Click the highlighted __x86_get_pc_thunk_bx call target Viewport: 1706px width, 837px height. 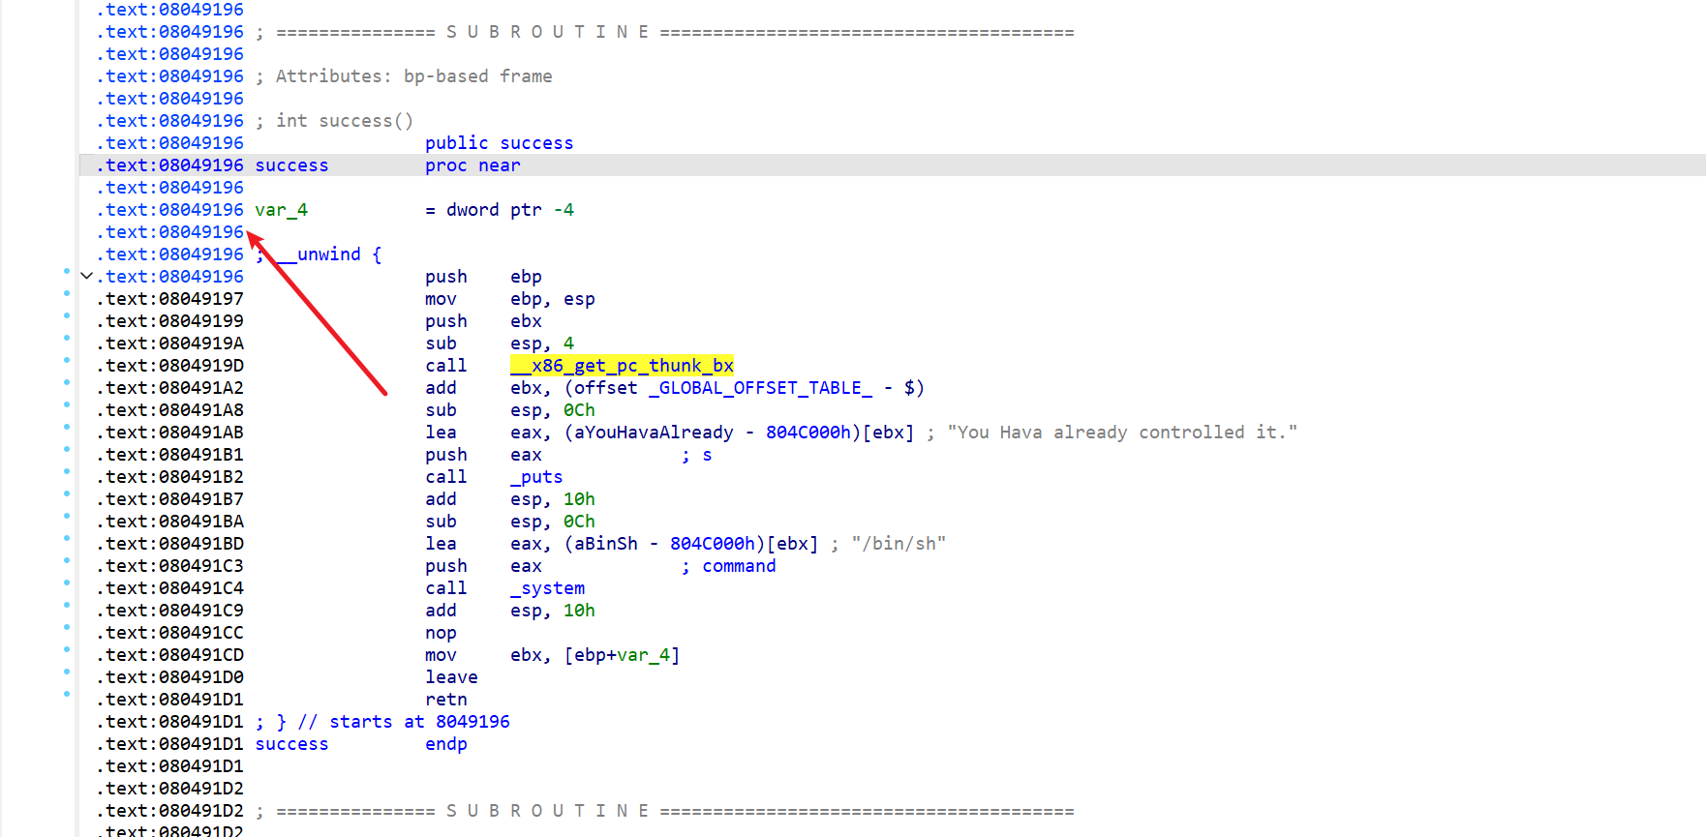click(x=622, y=366)
